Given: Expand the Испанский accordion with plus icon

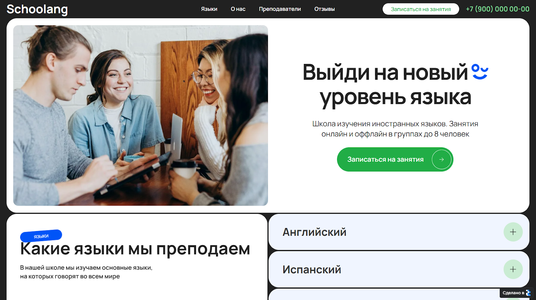Looking at the screenshot, I should (513, 269).
